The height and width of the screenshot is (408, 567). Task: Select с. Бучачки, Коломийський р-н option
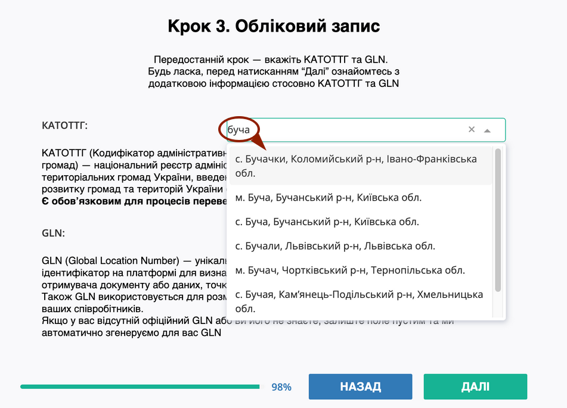pyautogui.click(x=361, y=166)
